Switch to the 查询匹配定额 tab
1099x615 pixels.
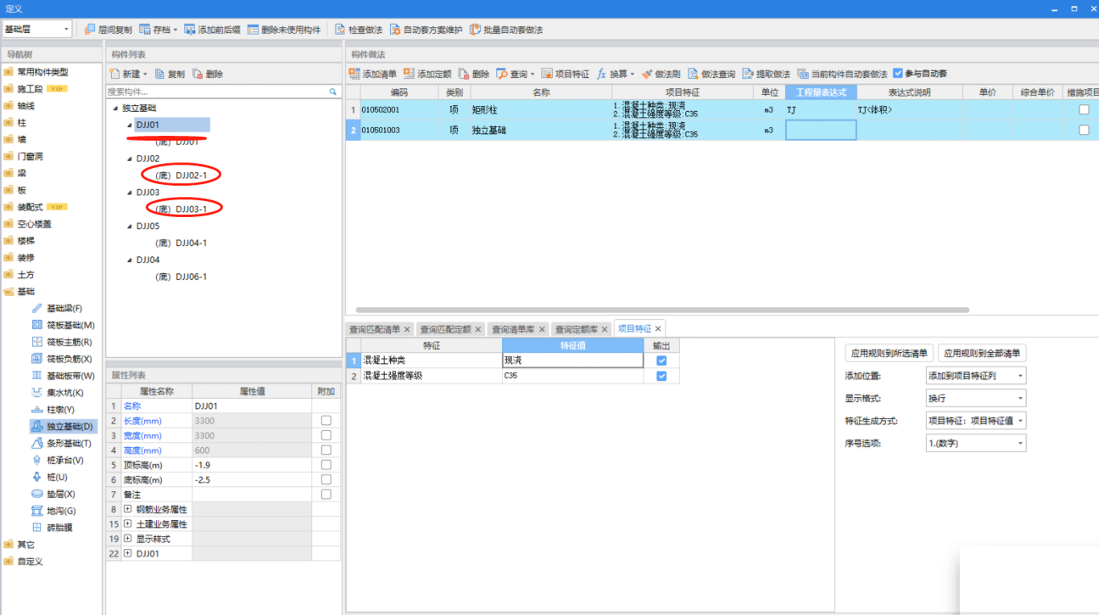tap(447, 330)
